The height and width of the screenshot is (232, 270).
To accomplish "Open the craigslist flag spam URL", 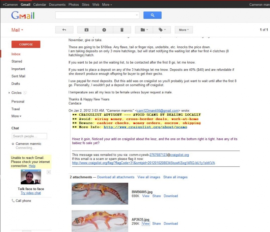I will tap(143, 163).
